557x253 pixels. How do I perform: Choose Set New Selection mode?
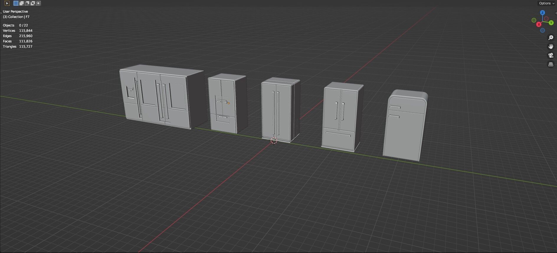click(16, 3)
